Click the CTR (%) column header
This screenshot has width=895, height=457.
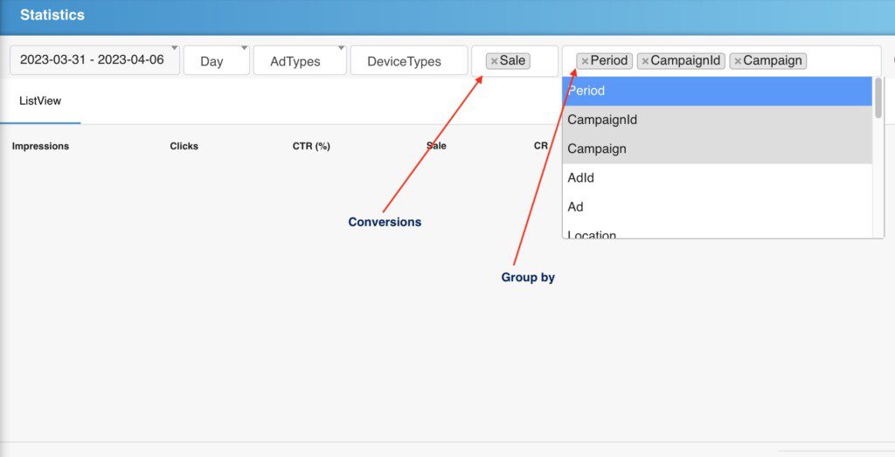click(311, 146)
